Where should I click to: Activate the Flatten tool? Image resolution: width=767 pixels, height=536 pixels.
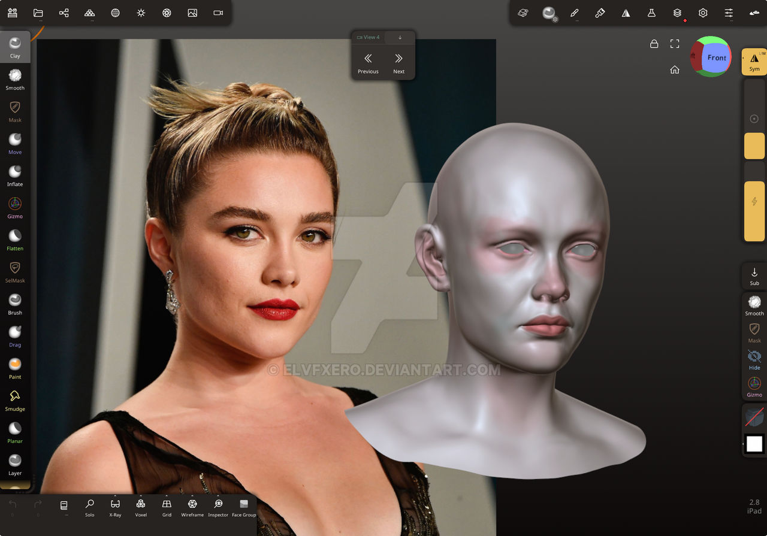tap(15, 240)
